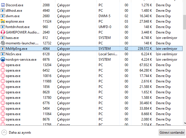Click the Local Servi... user name cell
The height and width of the screenshot is (138, 186).
coord(108,54)
